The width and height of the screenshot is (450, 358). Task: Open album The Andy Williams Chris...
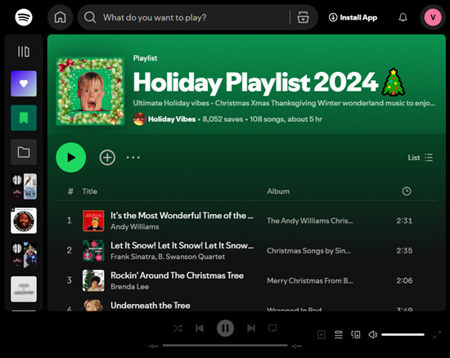pos(310,221)
